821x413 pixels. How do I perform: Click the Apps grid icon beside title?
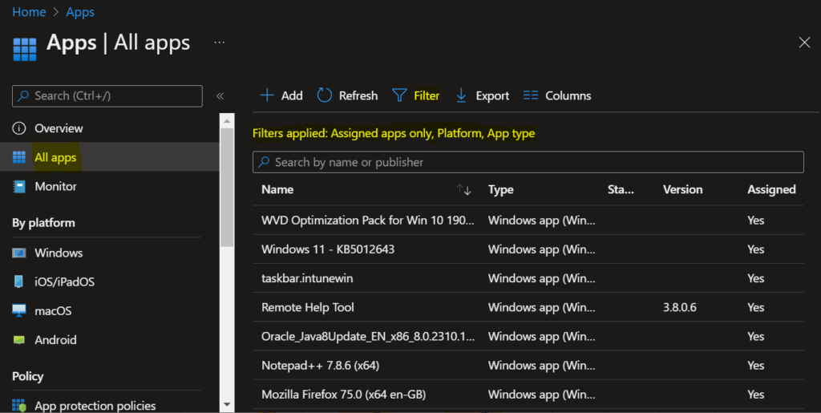point(25,49)
